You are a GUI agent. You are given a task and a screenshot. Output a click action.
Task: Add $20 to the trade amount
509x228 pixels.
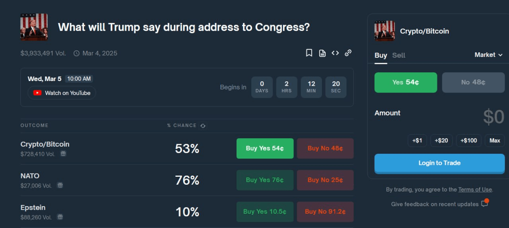tap(441, 141)
